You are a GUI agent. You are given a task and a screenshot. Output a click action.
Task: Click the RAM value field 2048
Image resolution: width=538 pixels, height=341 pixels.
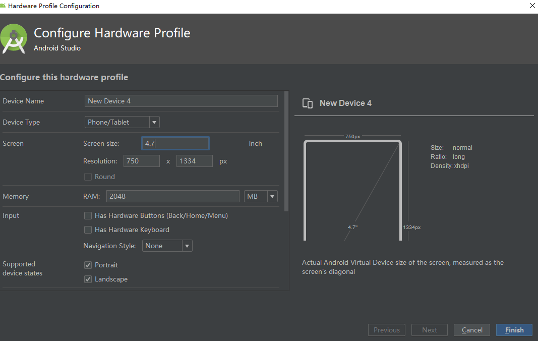[173, 196]
